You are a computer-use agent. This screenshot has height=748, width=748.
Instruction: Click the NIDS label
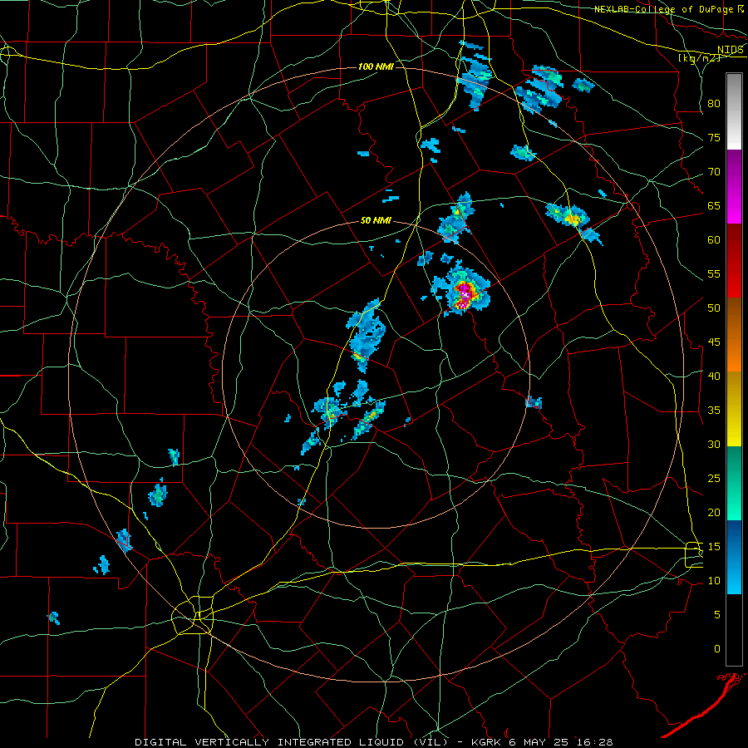730,50
